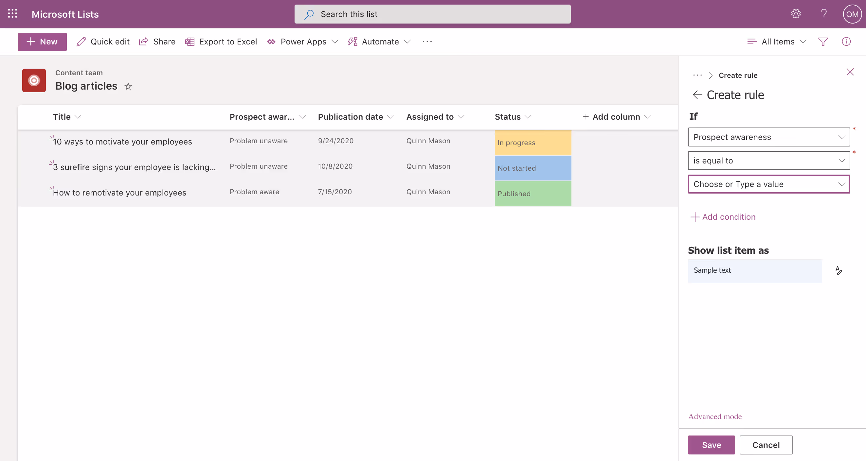
Task: Click the yellow In progress status cell
Action: [532, 143]
